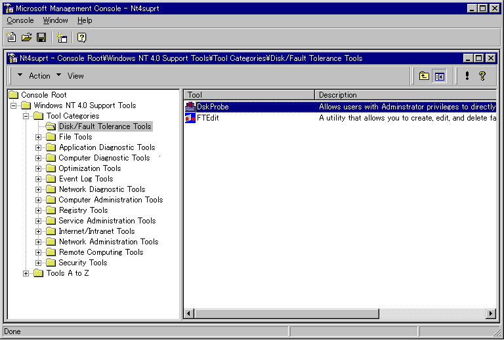Click the Optimization Tools folder icon

coord(51,168)
